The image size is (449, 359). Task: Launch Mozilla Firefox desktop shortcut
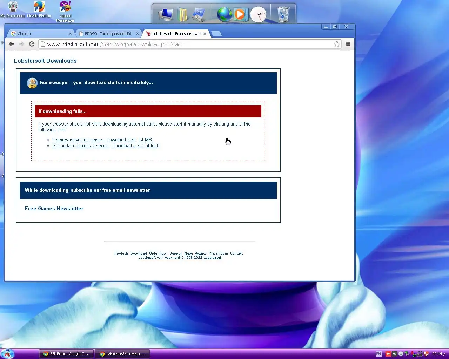(x=39, y=9)
